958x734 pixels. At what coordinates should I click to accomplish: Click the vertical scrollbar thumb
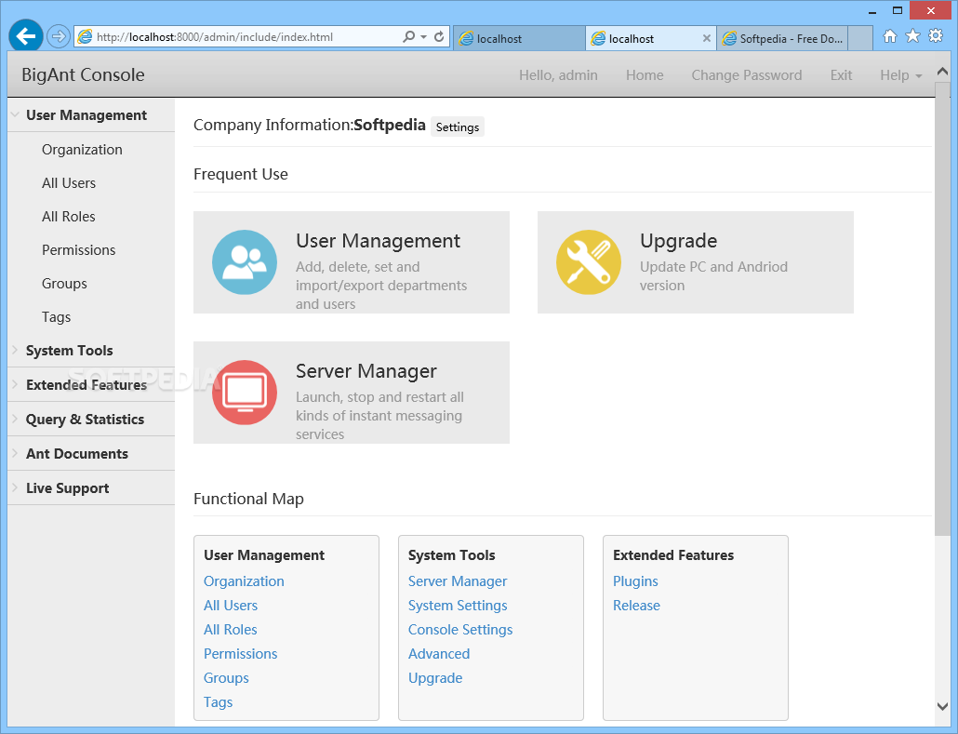tap(942, 309)
